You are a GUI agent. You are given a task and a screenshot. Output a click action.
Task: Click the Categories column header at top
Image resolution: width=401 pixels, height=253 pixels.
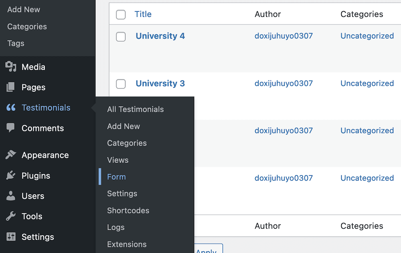[x=362, y=14]
